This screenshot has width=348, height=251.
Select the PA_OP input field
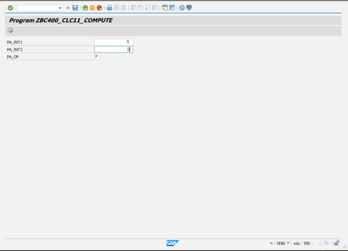pyautogui.click(x=96, y=57)
